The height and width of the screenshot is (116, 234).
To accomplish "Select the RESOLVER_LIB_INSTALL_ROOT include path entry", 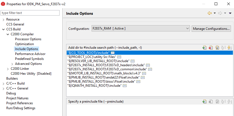I will click(98, 61).
